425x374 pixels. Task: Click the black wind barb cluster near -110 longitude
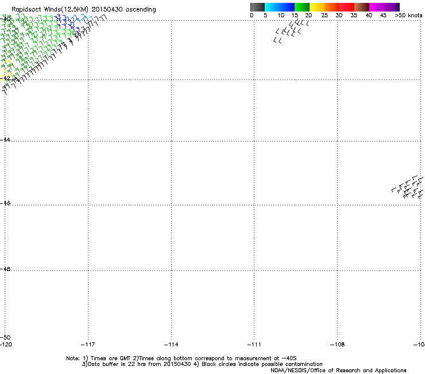pyautogui.click(x=291, y=31)
